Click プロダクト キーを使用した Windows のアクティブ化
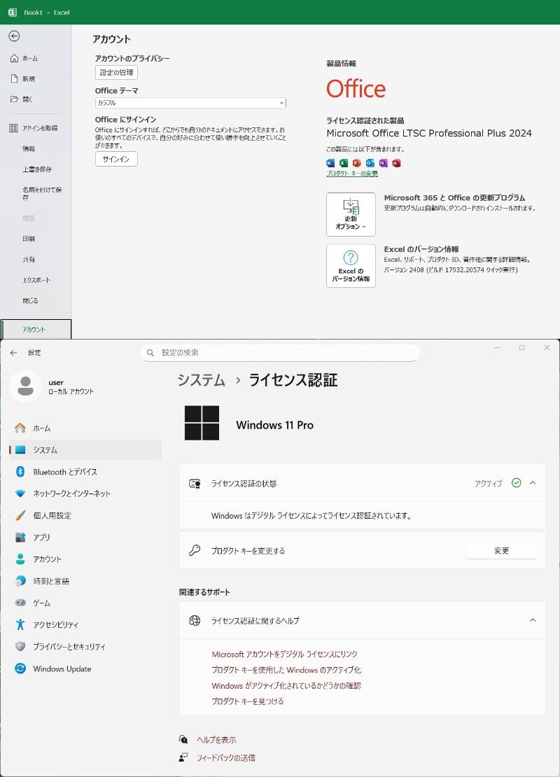This screenshot has width=560, height=777. point(286,670)
